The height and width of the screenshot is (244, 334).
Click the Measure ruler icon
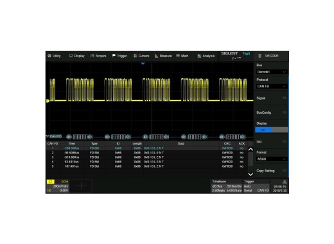pos(156,56)
